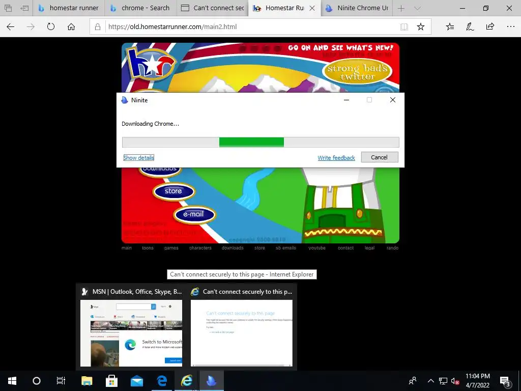Open the favorites hub

450,27
